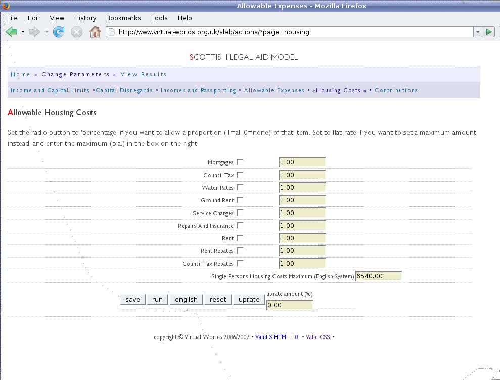Tick the Mortgages checkbox
The height and width of the screenshot is (380, 500).
[x=240, y=162]
